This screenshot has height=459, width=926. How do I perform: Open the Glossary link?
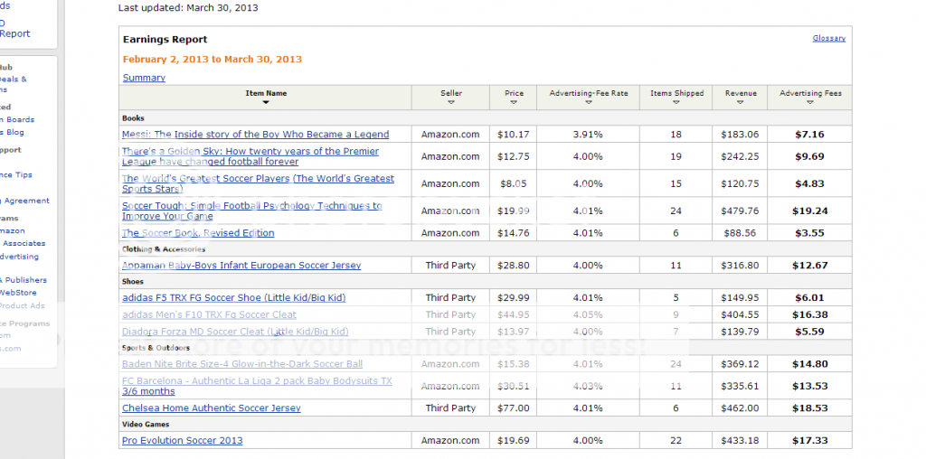tap(828, 38)
